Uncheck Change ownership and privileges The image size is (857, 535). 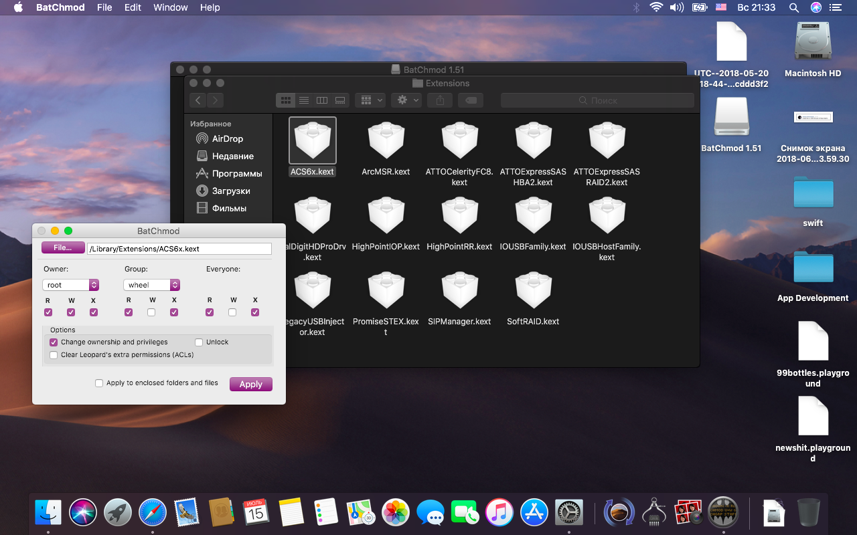pos(54,342)
